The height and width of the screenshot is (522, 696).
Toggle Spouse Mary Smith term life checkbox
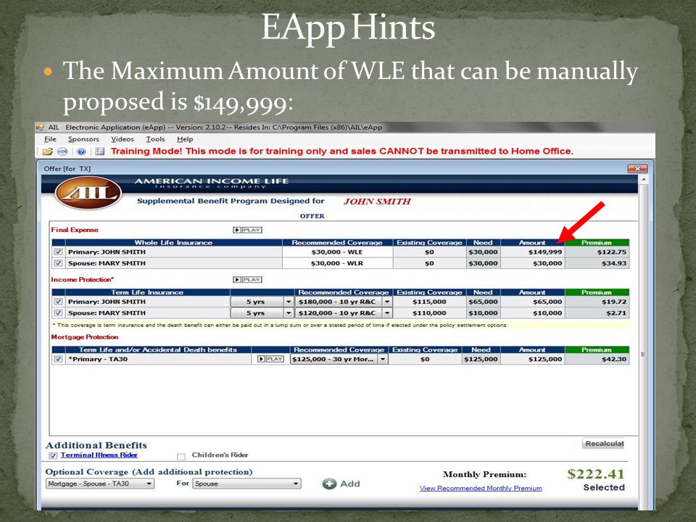(58, 313)
